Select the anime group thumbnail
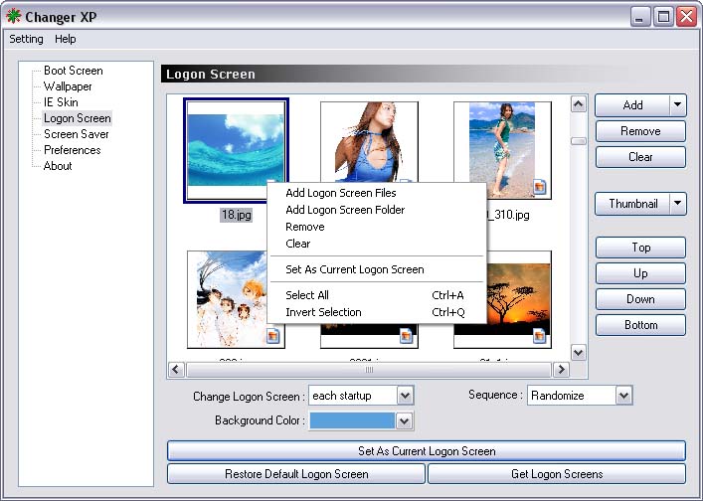Viewport: 703px width, 501px height. pos(235,298)
